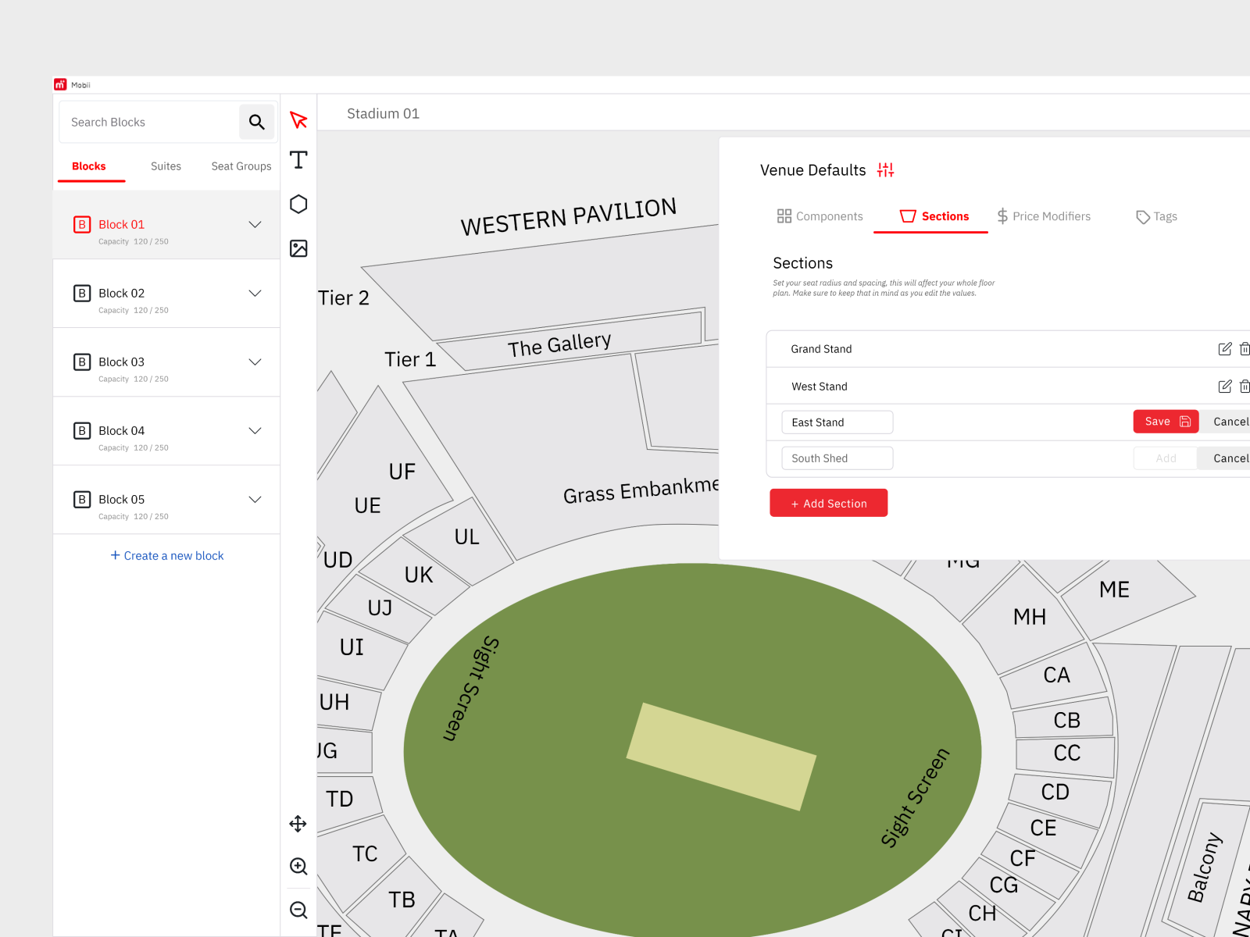This screenshot has height=937, width=1250.
Task: Click Create a new block link
Action: coord(166,555)
